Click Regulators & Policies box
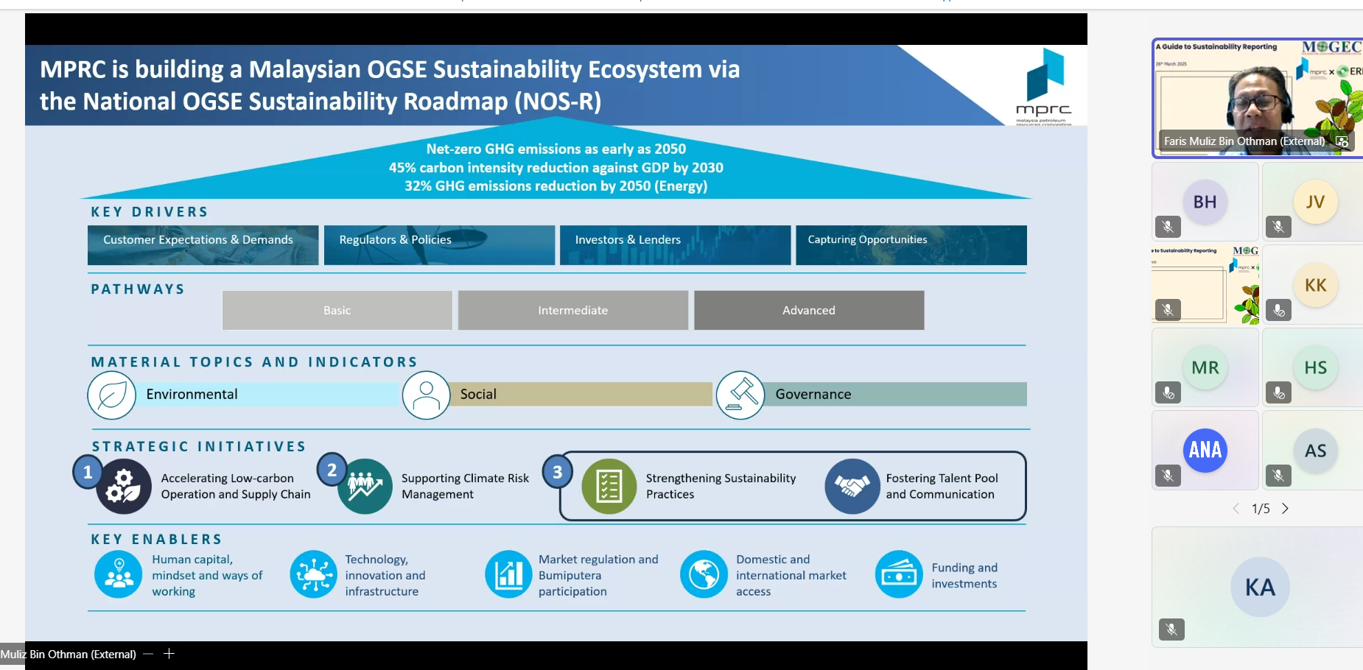 pyautogui.click(x=439, y=245)
